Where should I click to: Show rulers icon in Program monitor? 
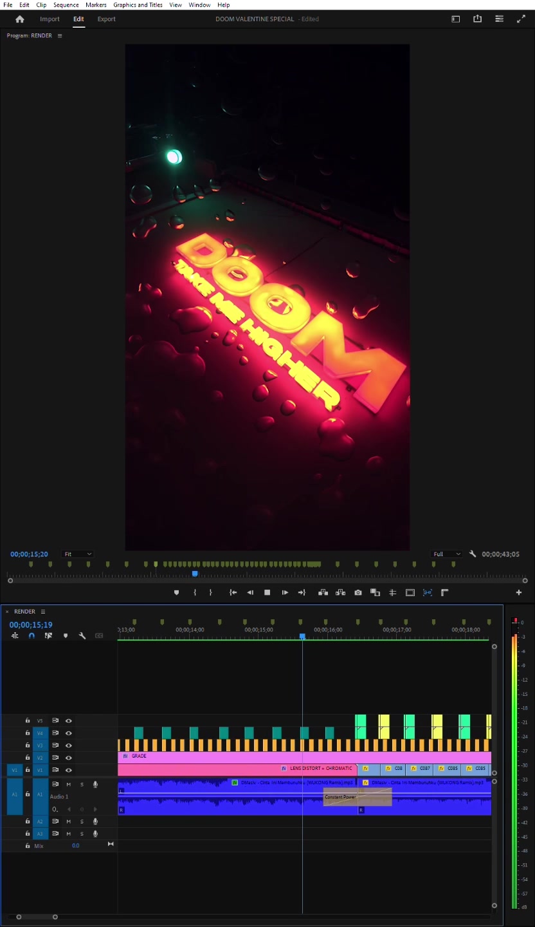pyautogui.click(x=444, y=592)
